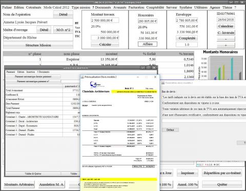Open the Comptabilité menu
Viewport: 246px width, 191px height.
click(x=155, y=8)
